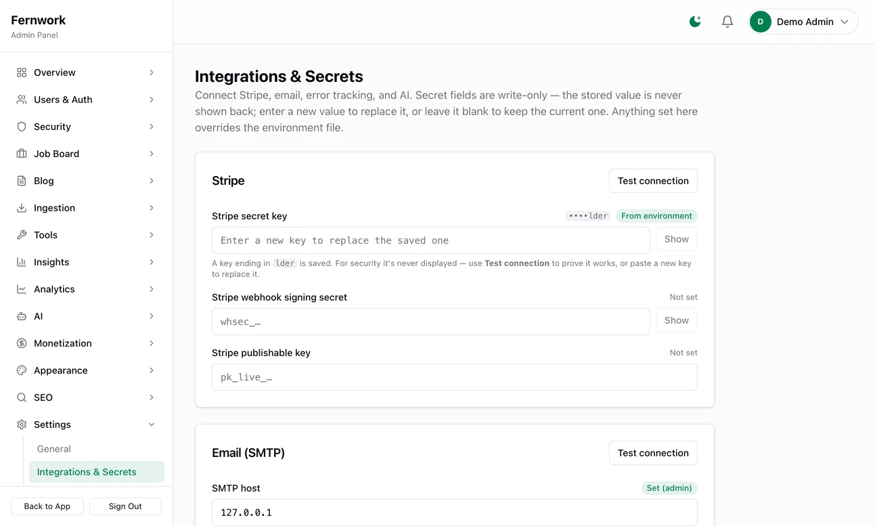Viewport: 875px width, 526px height.
Task: Open notifications bell icon
Action: (x=727, y=22)
